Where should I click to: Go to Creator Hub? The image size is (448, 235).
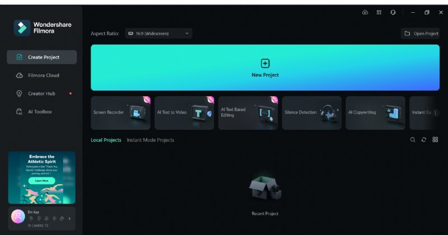pyautogui.click(x=41, y=93)
